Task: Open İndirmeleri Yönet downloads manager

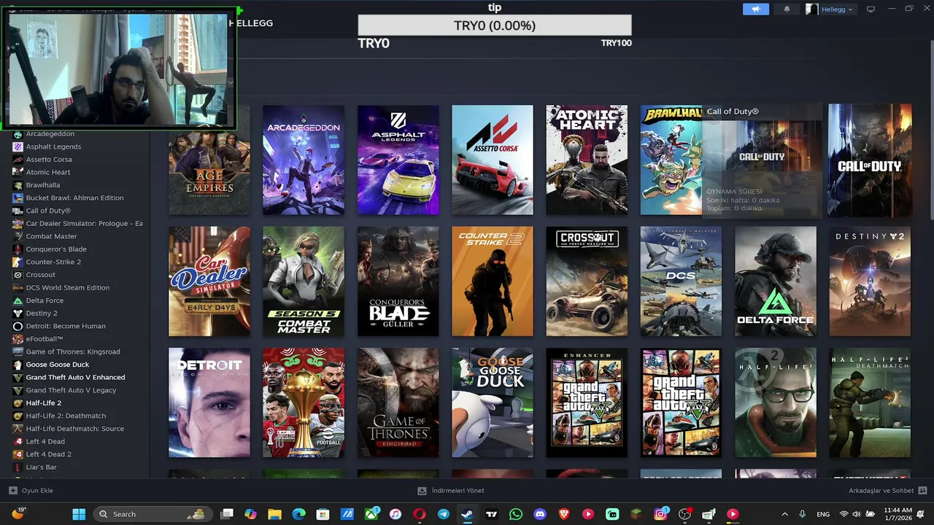Action: pyautogui.click(x=450, y=491)
